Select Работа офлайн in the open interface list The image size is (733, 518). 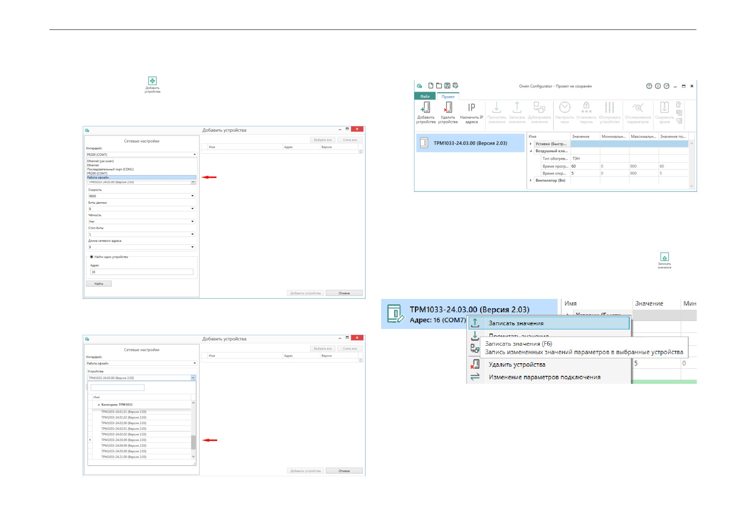(141, 177)
